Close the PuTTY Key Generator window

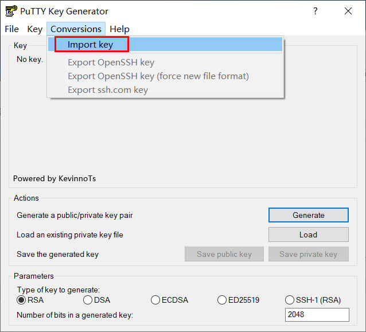348,11
